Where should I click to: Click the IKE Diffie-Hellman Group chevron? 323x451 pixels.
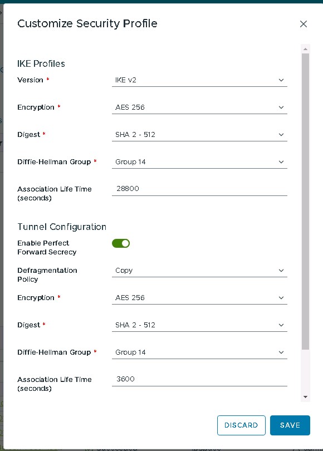[281, 162]
